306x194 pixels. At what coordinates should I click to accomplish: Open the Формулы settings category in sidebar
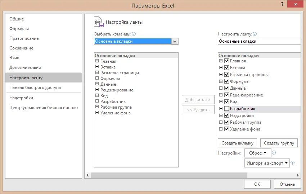pyautogui.click(x=44, y=29)
